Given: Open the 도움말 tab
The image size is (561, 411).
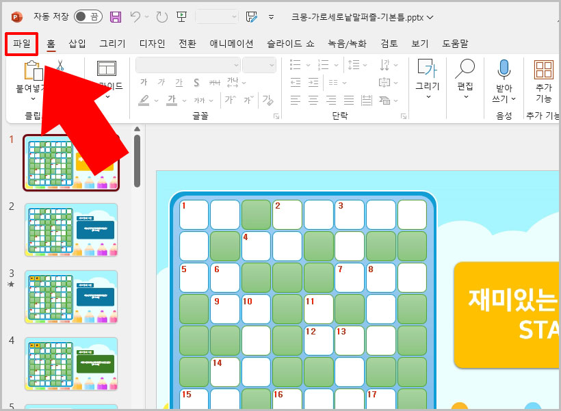Looking at the screenshot, I should pos(455,44).
